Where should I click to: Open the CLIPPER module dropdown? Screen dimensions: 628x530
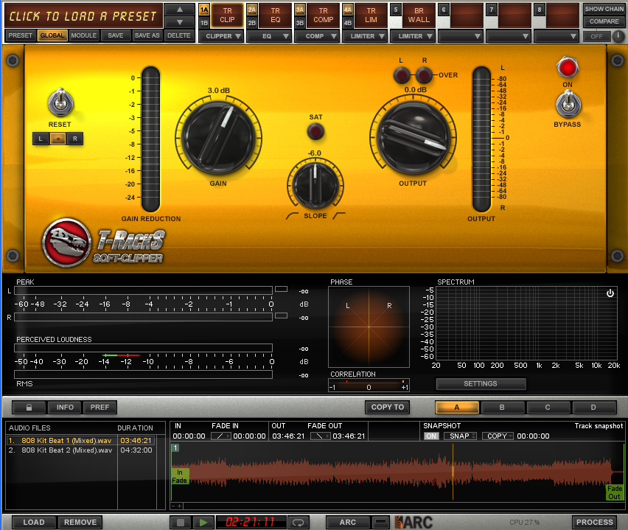[221, 36]
